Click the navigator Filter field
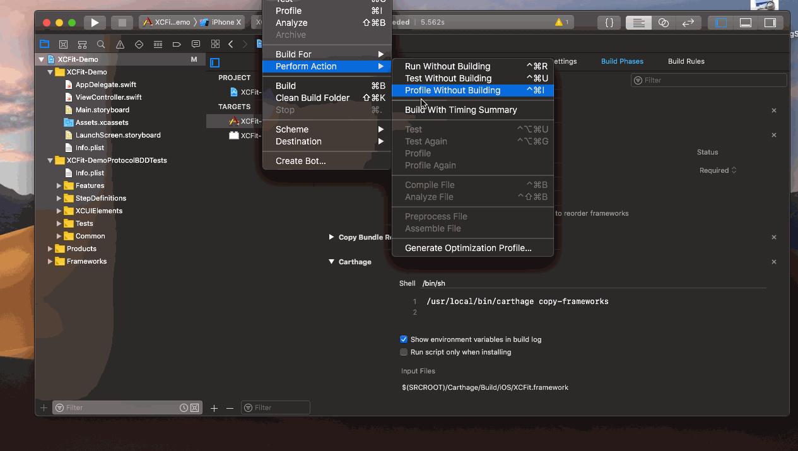This screenshot has height=451, width=798. tap(127, 407)
